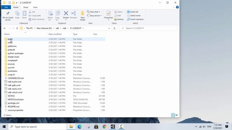This screenshot has width=232, height=130.
Task: Choose Copy path in Clipboard group
Action: click(x=35, y=16)
